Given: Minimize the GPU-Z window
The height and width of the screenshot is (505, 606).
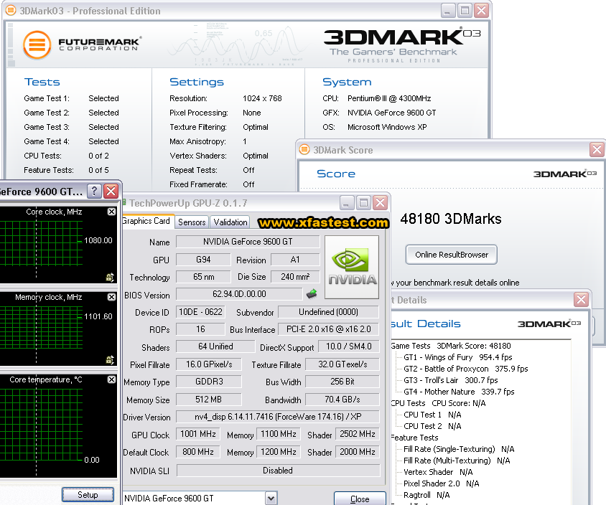Looking at the screenshot, I should (x=346, y=203).
